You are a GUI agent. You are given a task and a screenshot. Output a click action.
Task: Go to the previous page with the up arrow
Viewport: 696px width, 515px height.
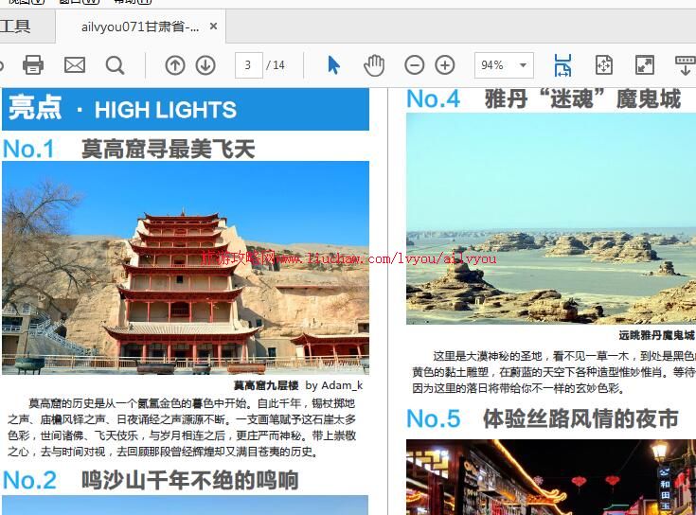click(175, 64)
